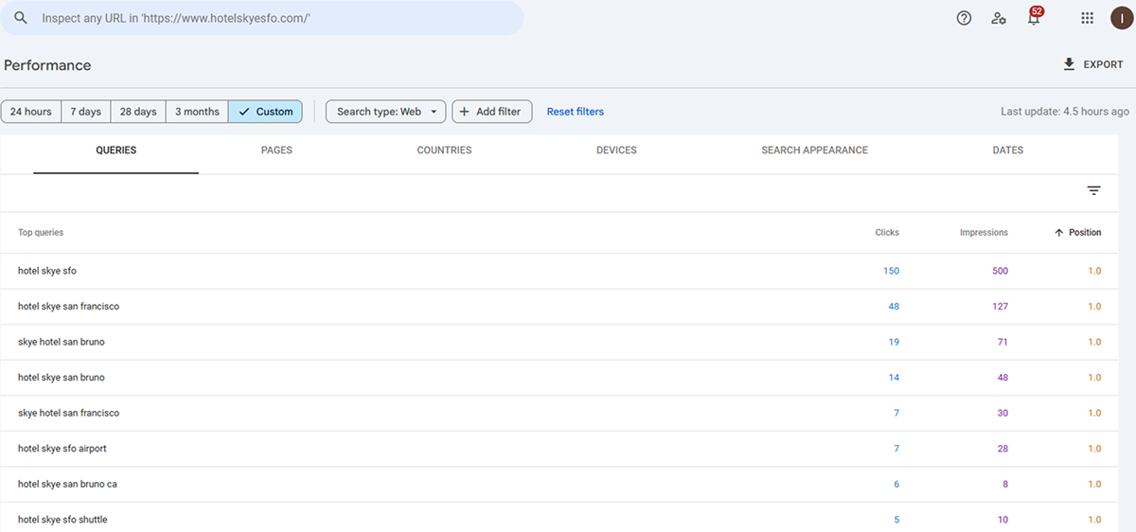Open the help question mark icon

click(x=964, y=18)
